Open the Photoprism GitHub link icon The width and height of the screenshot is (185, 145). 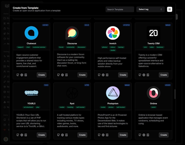(x=99, y=135)
